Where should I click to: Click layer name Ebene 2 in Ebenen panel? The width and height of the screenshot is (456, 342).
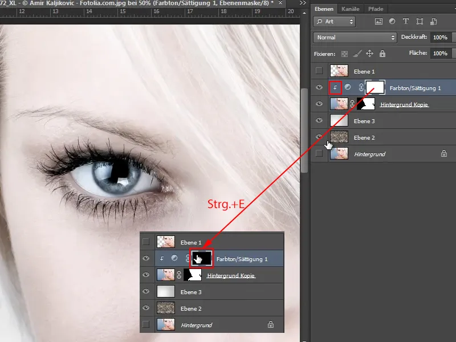tap(364, 137)
